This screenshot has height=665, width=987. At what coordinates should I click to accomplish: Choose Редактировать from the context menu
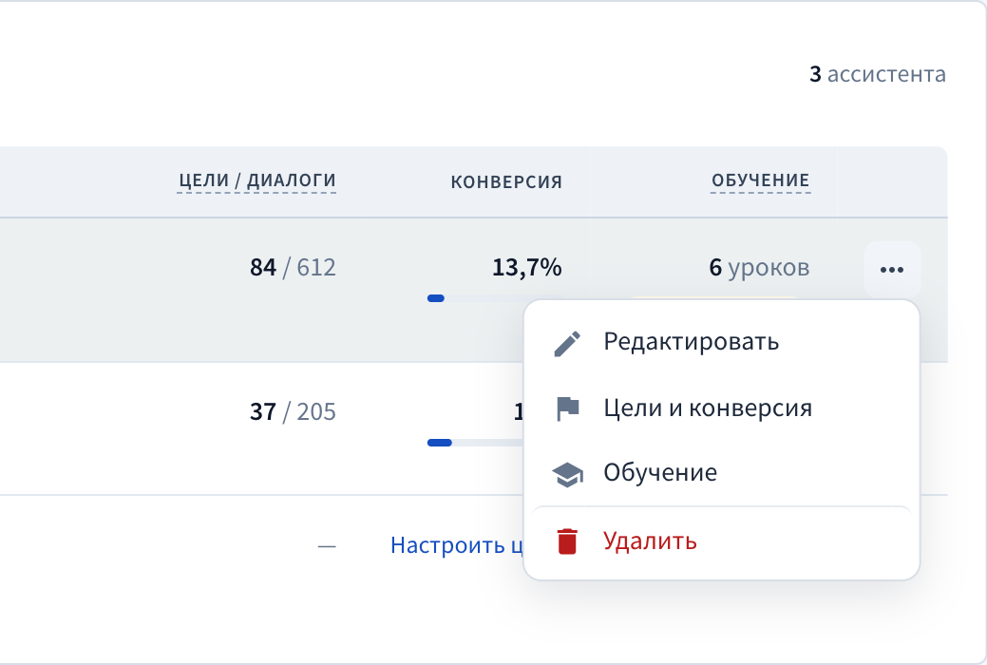[x=721, y=342]
